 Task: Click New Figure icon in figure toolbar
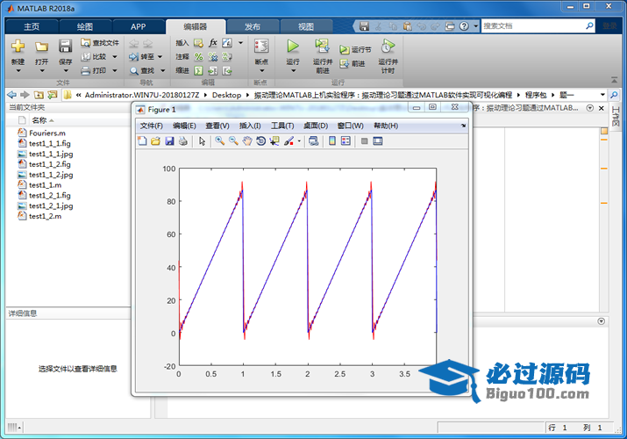[142, 140]
